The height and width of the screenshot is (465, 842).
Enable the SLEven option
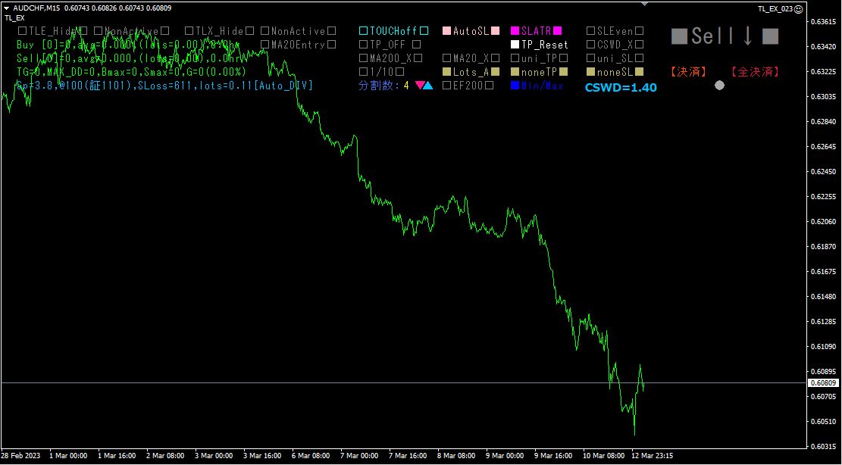tap(615, 31)
